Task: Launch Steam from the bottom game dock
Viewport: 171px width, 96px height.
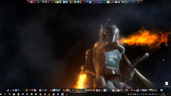Action: click(8, 90)
